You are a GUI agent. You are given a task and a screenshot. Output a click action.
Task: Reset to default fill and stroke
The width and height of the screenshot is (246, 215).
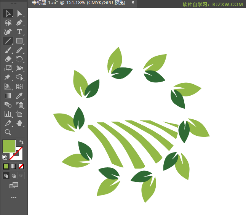(x=5, y=157)
